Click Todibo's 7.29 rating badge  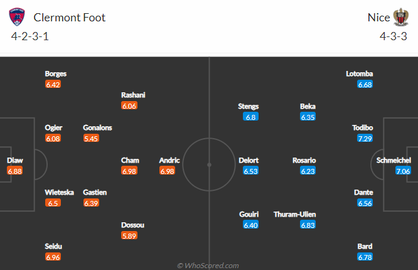coord(365,138)
